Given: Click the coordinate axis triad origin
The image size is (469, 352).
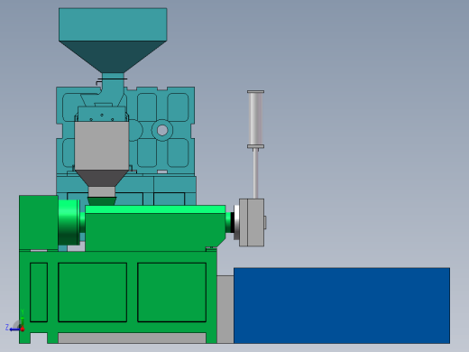Looking at the screenshot, I should pos(23,329).
